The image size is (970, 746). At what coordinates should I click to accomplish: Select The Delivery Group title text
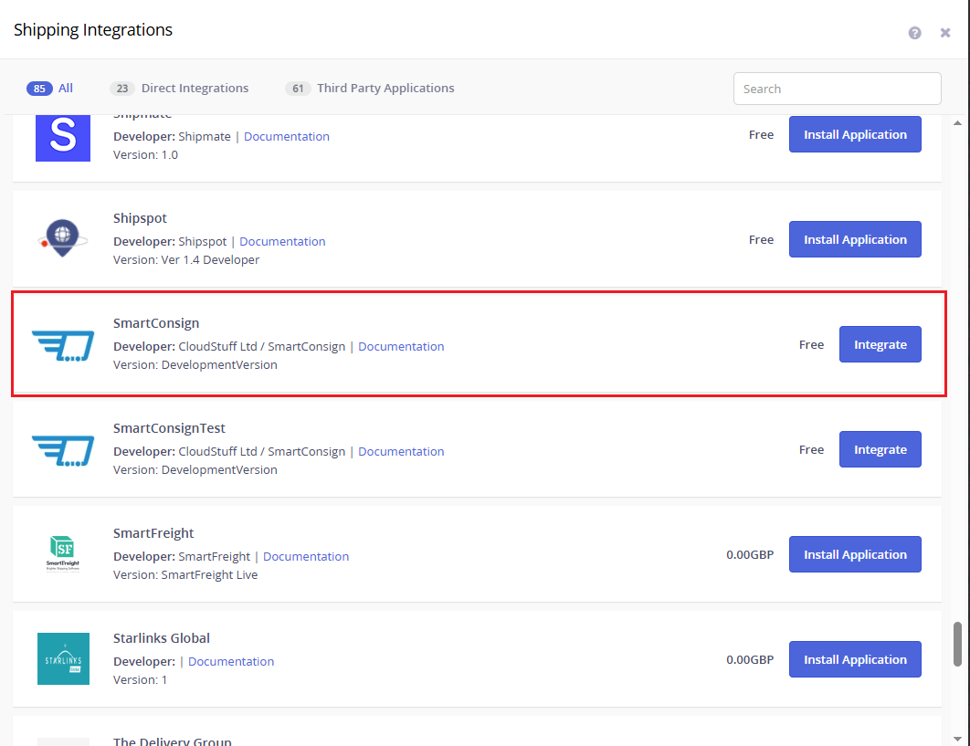pyautogui.click(x=172, y=741)
